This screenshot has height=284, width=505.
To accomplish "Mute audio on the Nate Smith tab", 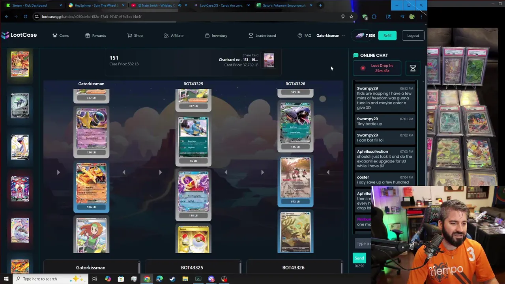I will (x=180, y=6).
